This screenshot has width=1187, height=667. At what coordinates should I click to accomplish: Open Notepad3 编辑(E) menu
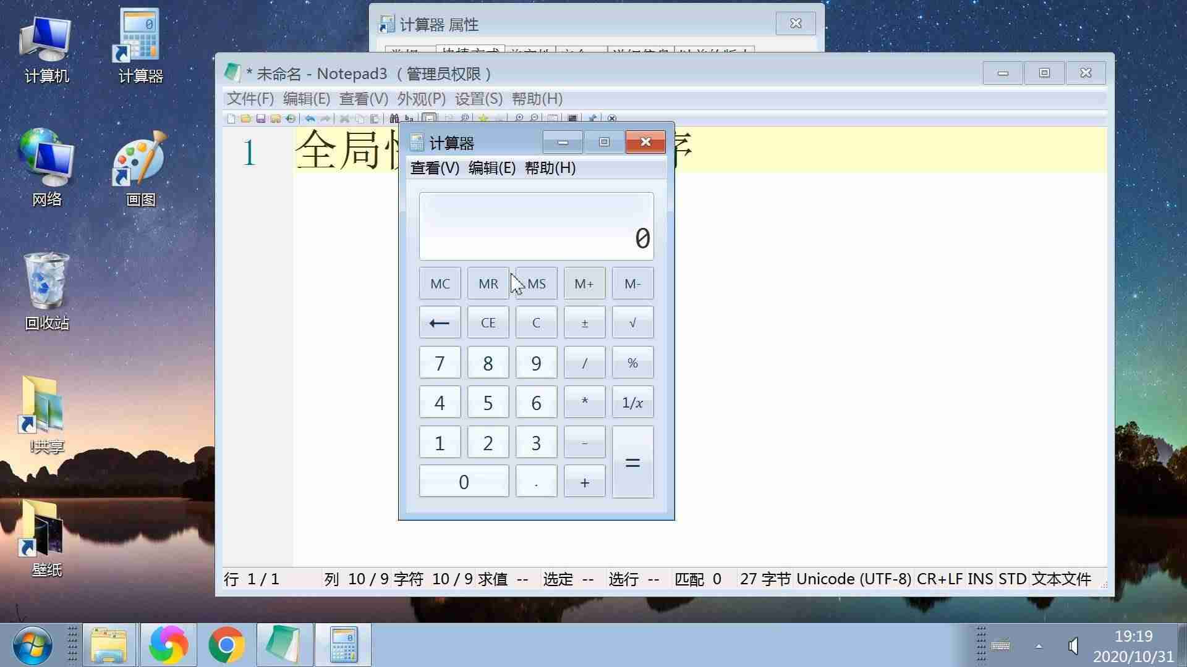pyautogui.click(x=306, y=99)
